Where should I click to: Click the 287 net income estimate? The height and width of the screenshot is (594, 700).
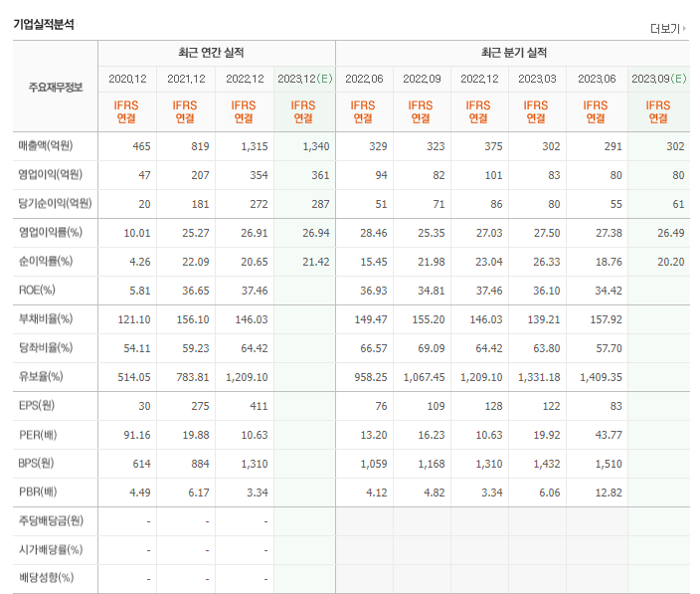tap(320, 204)
